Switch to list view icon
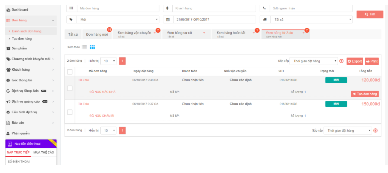Screen dimensions: 388x173 [84, 47]
